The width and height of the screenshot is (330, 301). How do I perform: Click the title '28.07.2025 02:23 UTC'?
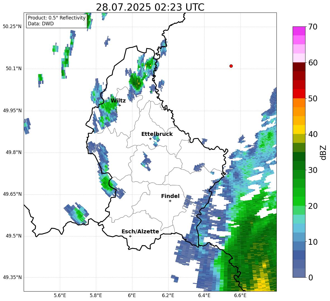150,7
